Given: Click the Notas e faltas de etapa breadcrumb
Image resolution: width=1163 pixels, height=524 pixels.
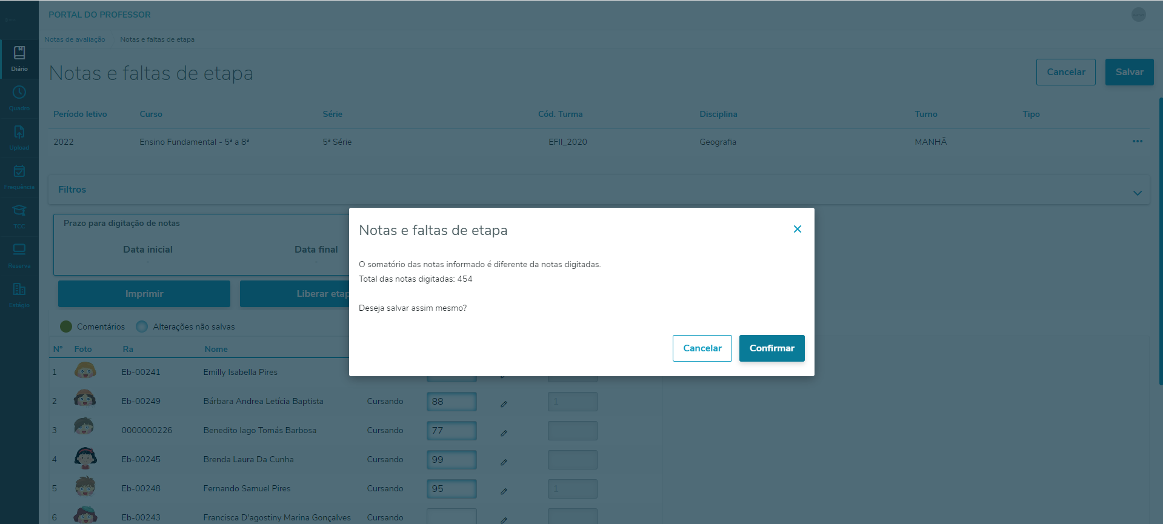Looking at the screenshot, I should coord(158,39).
